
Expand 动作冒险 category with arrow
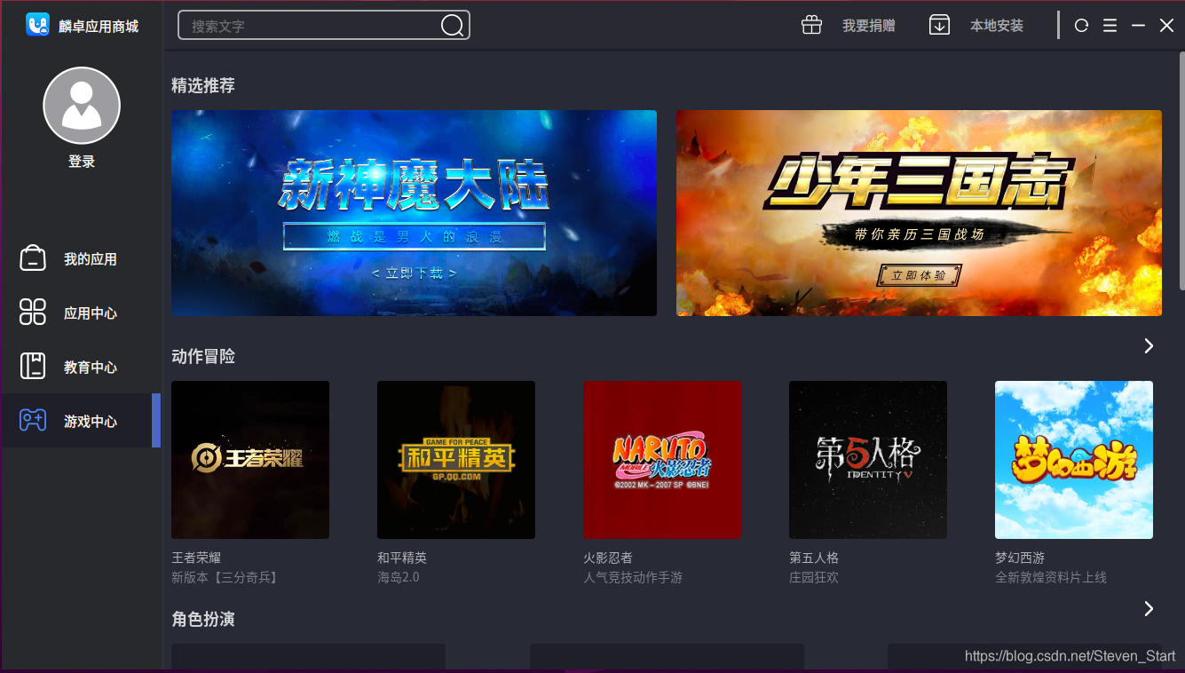click(x=1149, y=345)
